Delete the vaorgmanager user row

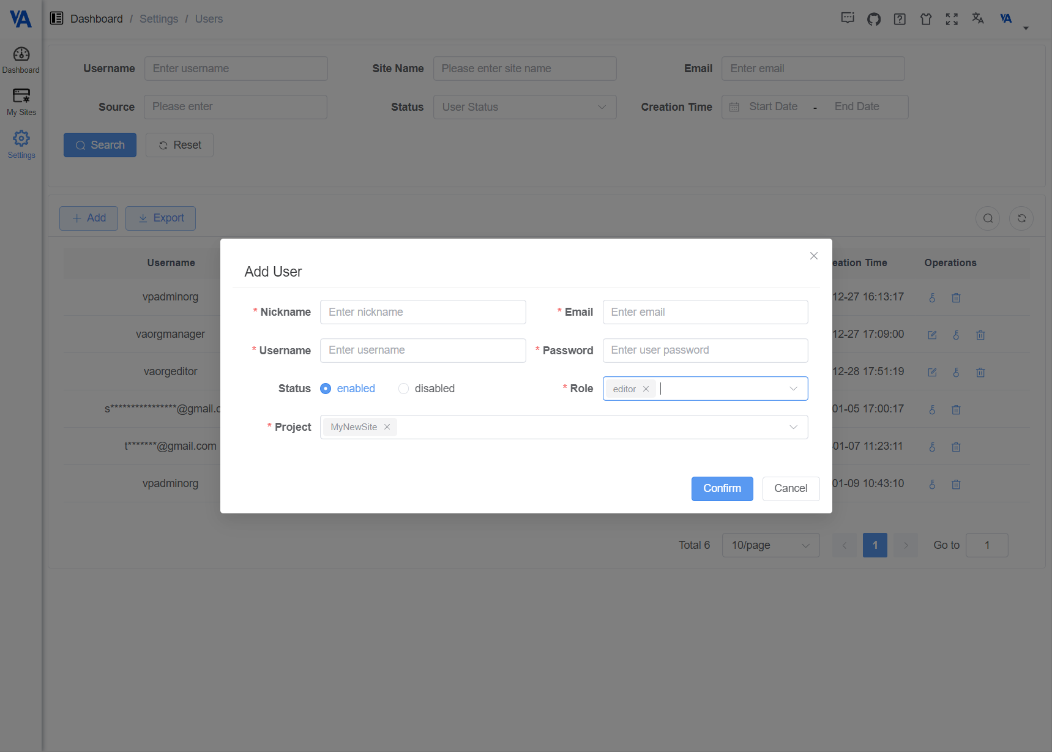(x=980, y=335)
